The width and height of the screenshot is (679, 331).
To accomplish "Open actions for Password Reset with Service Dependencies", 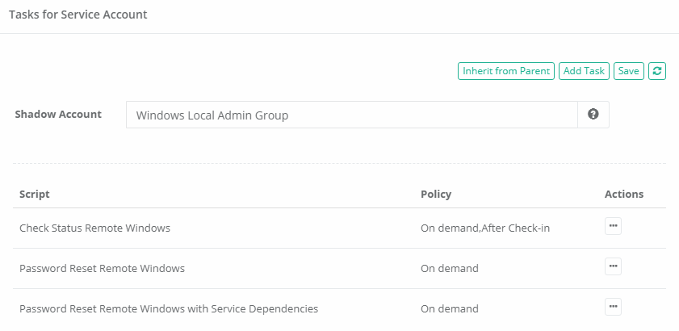I will [613, 308].
